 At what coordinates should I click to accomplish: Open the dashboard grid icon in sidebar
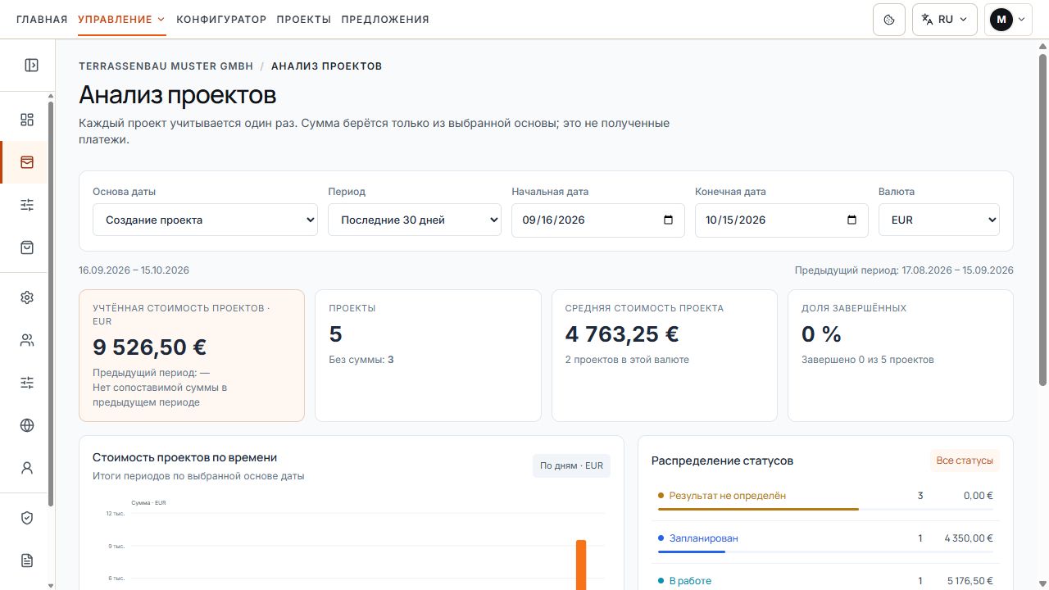27,120
